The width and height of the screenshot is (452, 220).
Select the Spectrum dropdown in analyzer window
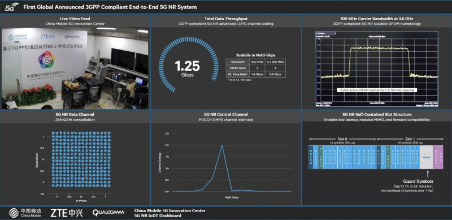pos(327,33)
